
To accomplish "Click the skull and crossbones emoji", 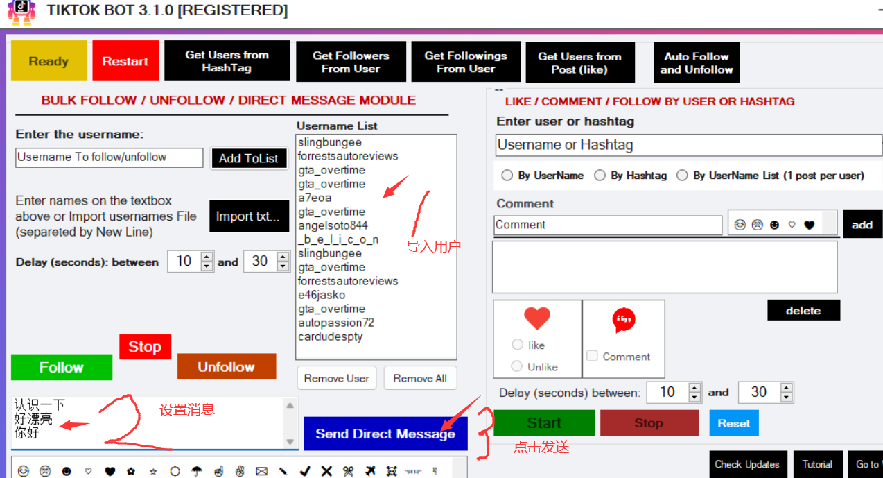I will click(x=391, y=471).
